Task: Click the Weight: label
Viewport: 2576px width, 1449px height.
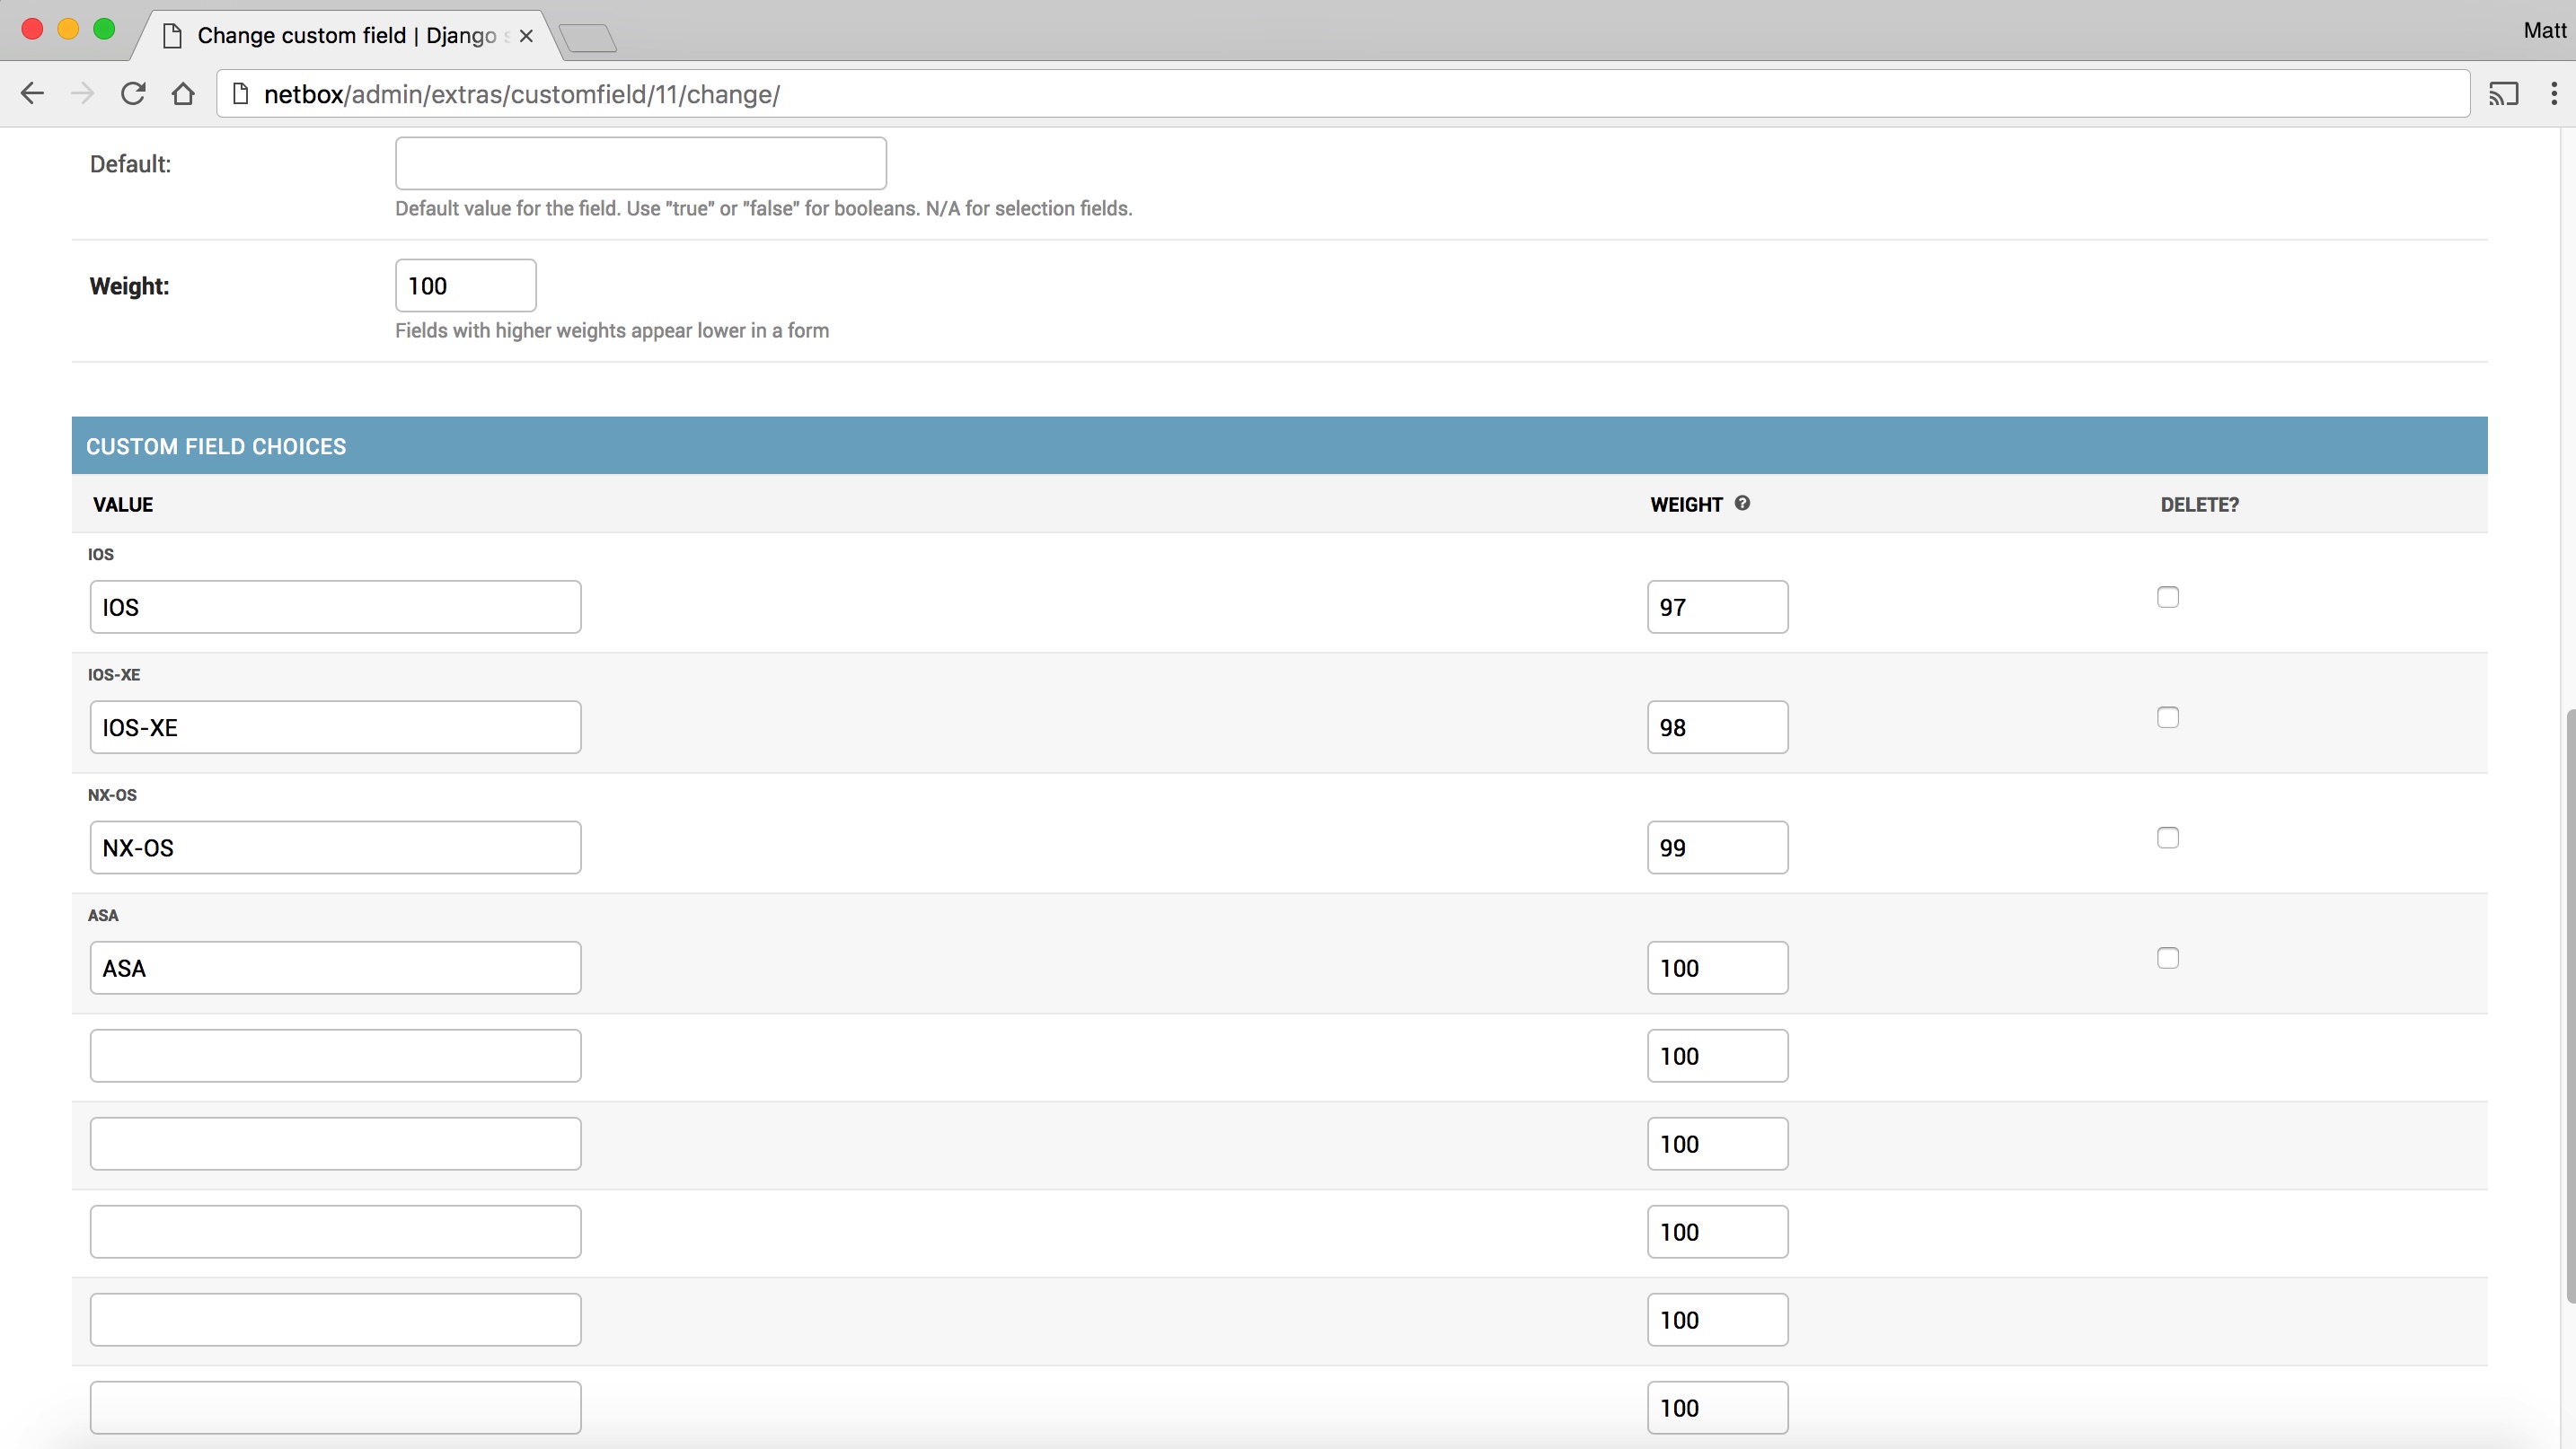Action: (x=129, y=285)
